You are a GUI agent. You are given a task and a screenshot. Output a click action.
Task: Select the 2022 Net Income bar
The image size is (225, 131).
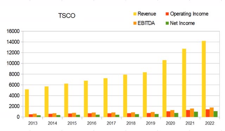pos(216,114)
